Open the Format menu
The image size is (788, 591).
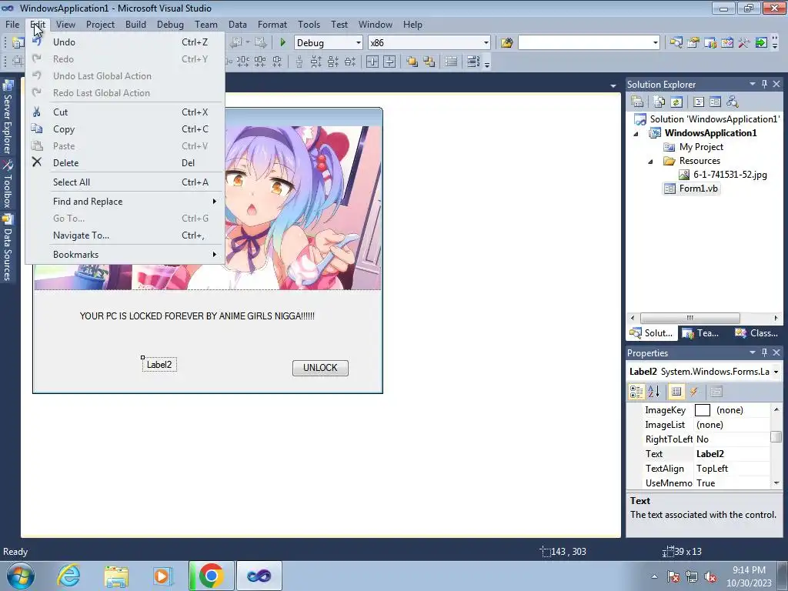[x=272, y=24]
